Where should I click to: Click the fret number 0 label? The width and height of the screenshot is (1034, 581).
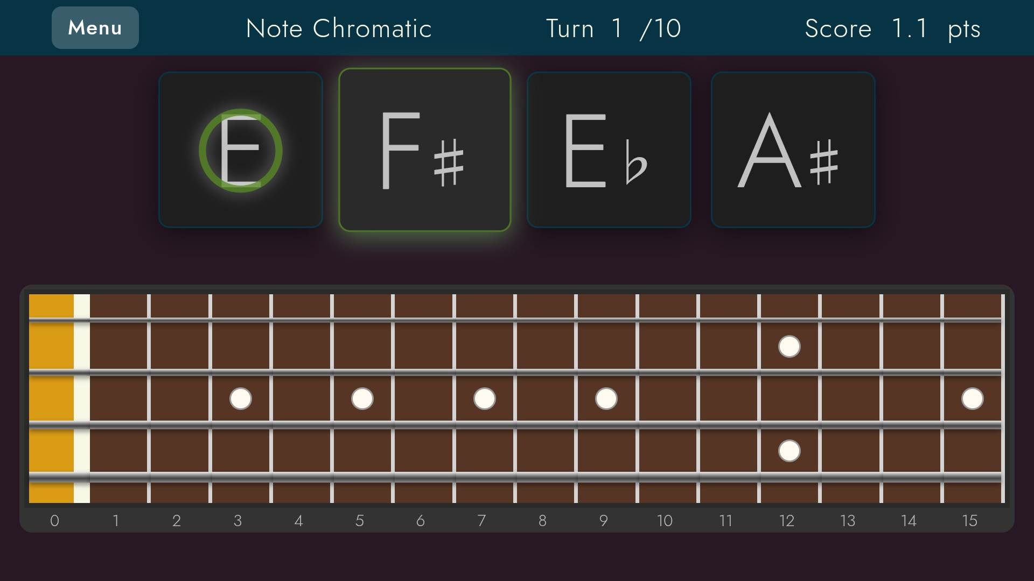54,521
